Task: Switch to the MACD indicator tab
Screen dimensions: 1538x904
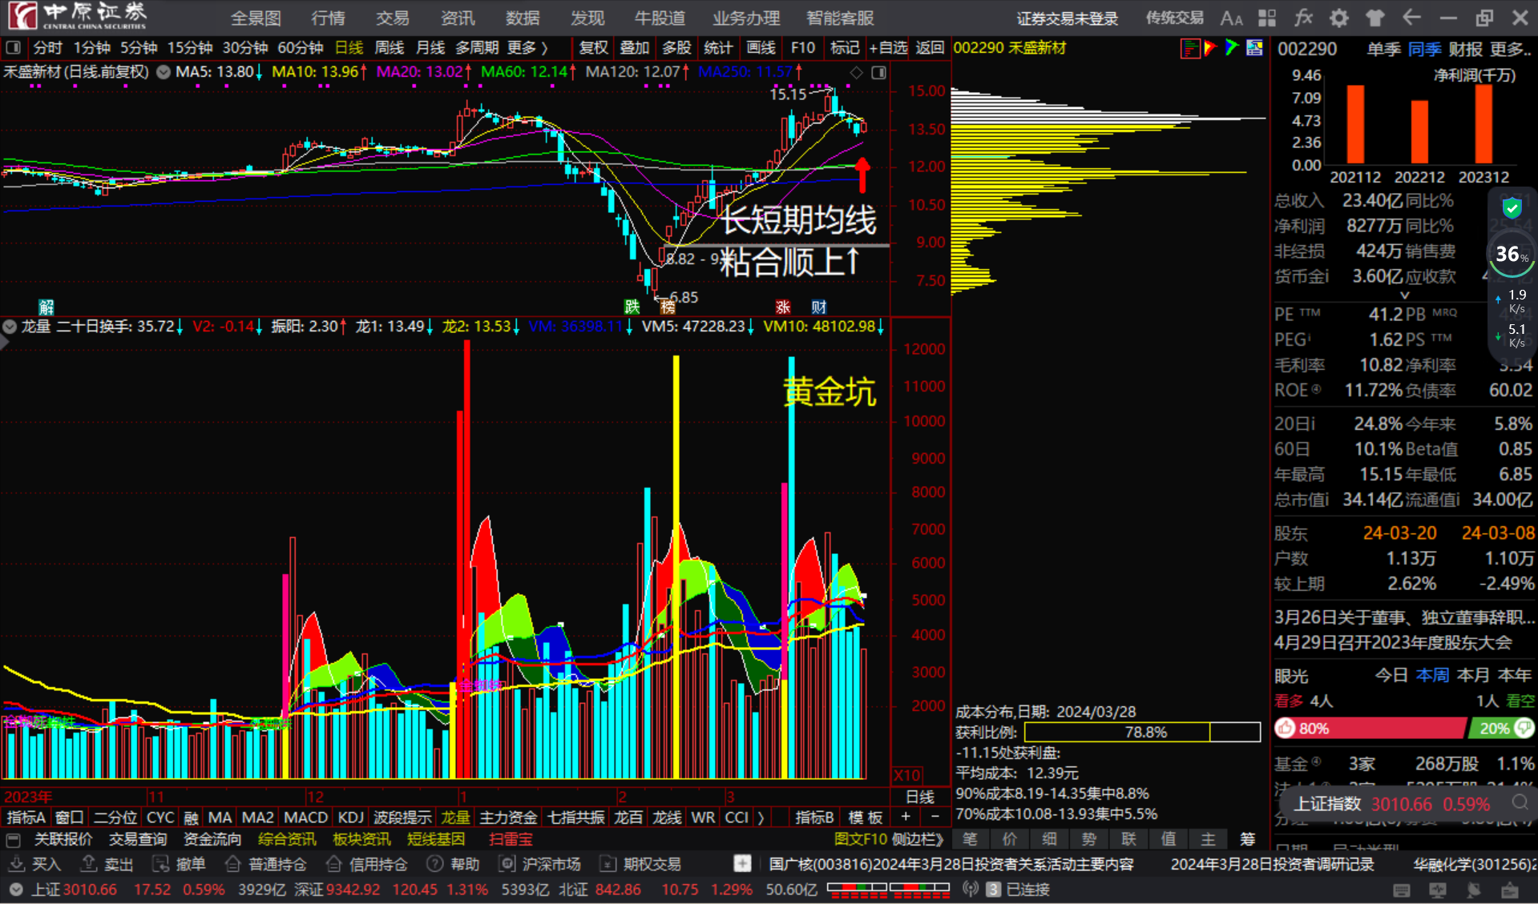Action: [x=305, y=818]
